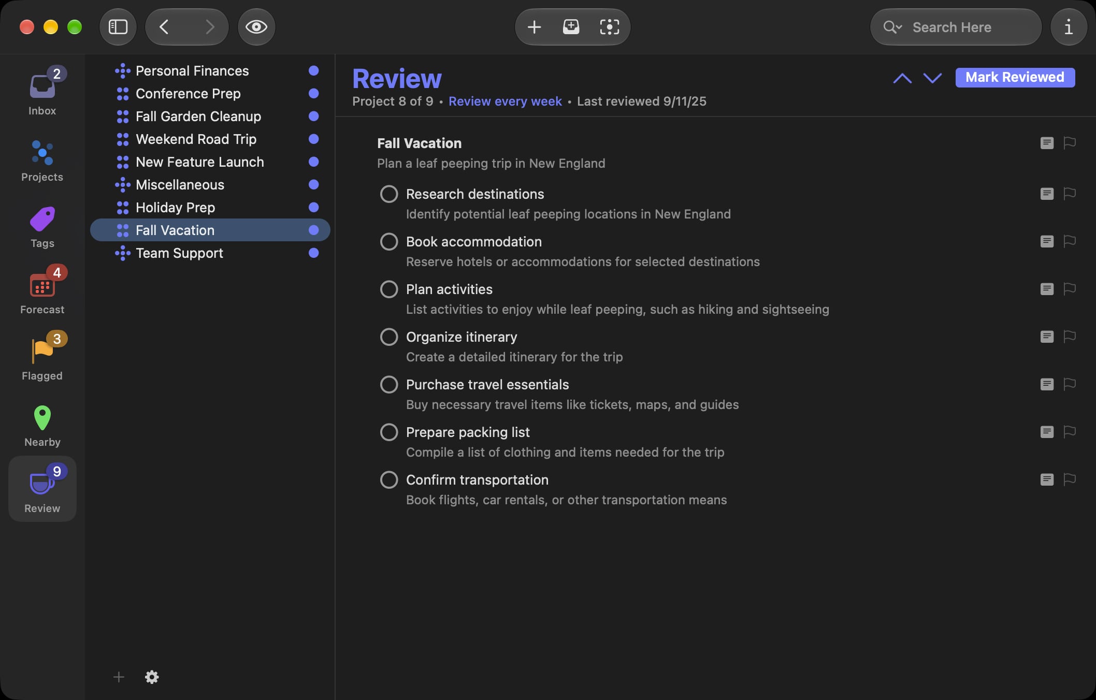This screenshot has width=1096, height=700.
Task: Click the Mark Reviewed button
Action: click(x=1015, y=77)
